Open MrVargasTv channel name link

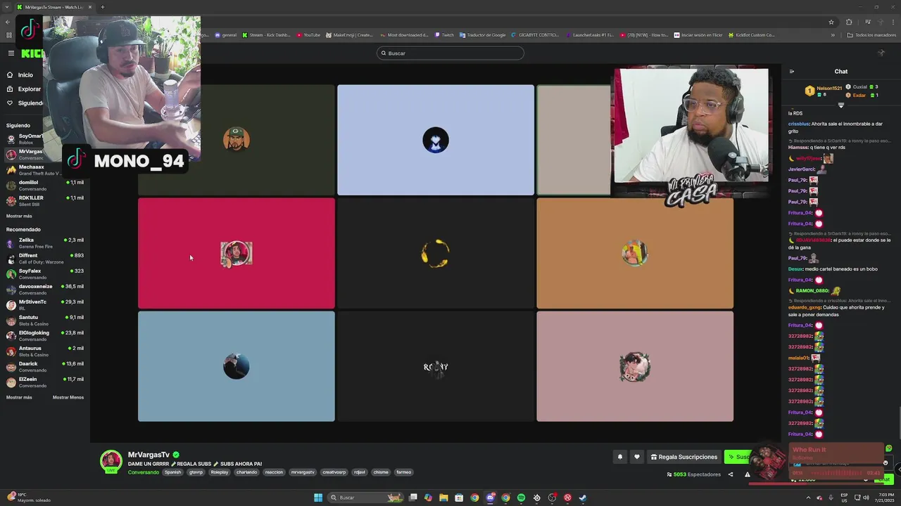point(149,455)
